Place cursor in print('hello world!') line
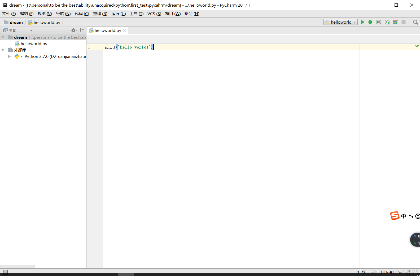 (129, 47)
